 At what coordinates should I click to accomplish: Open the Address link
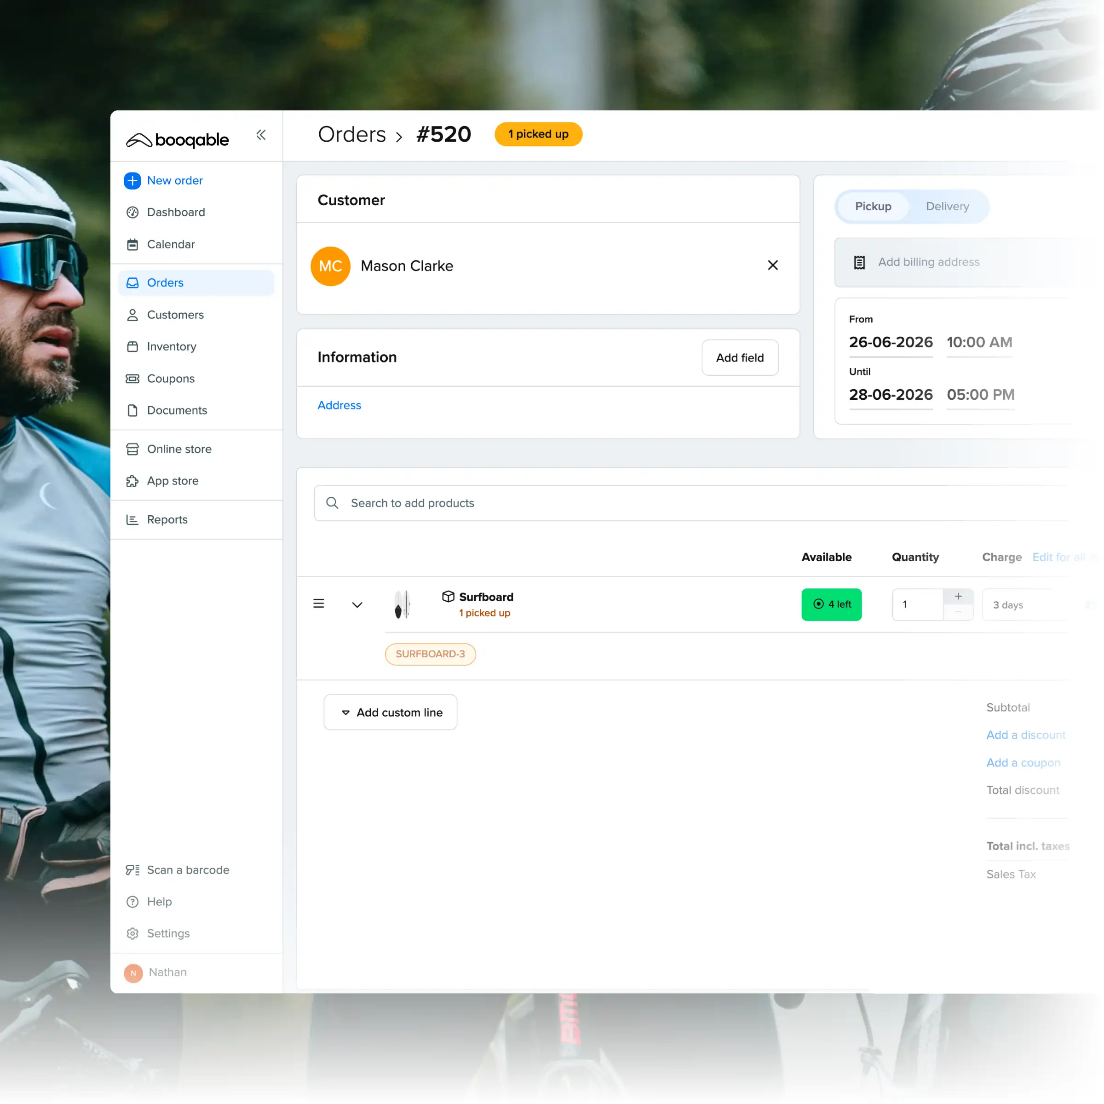tap(339, 405)
